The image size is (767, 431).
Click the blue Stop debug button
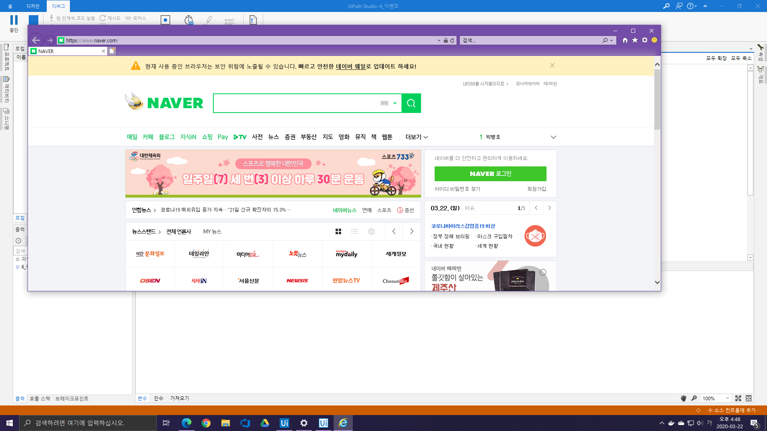click(34, 20)
